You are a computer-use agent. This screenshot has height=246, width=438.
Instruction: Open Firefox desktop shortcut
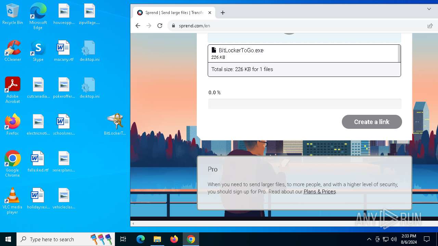[13, 125]
